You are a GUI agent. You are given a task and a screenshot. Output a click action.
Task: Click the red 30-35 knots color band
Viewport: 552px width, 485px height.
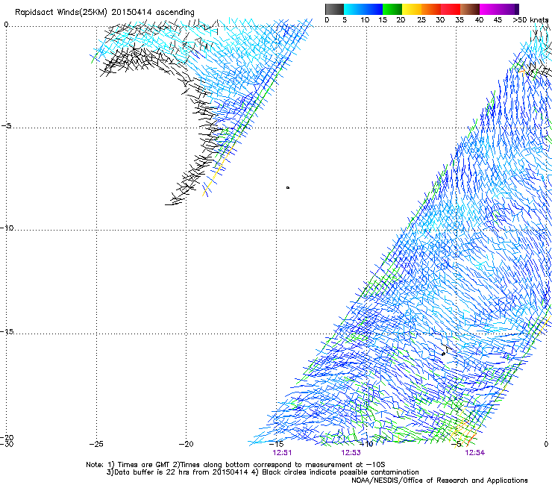click(x=451, y=9)
